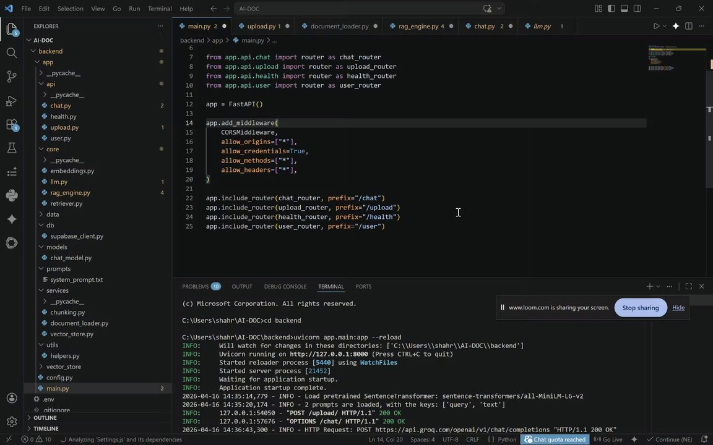Toggle the Primary Side Bar visibility
Viewport: 713px width, 445px height.
point(611,9)
